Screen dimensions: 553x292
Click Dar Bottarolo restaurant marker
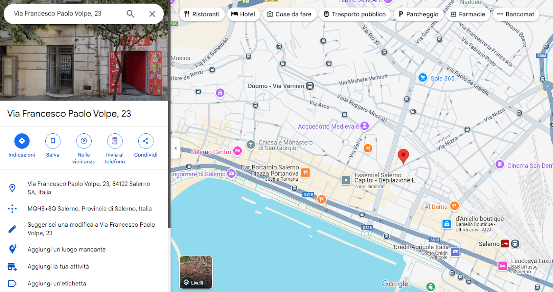coord(305,172)
